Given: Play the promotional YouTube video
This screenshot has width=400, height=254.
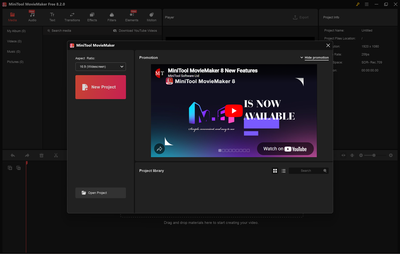Looking at the screenshot, I should point(234,111).
